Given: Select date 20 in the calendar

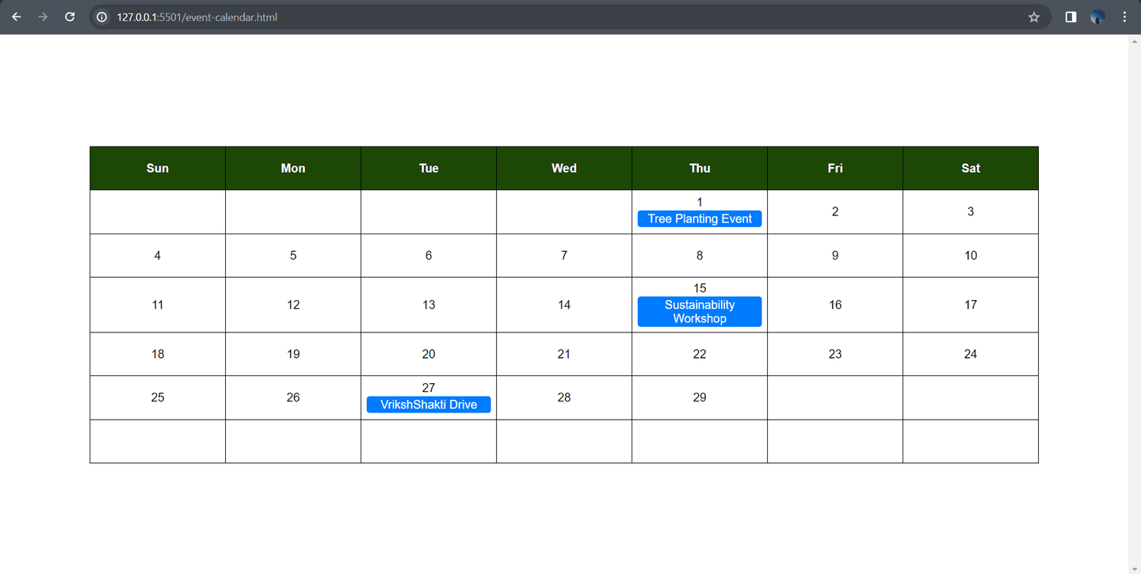Looking at the screenshot, I should click(x=429, y=354).
